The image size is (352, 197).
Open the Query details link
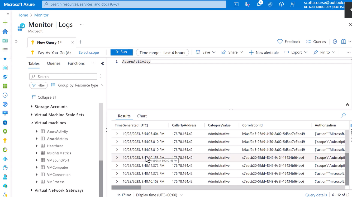pyautogui.click(x=316, y=195)
